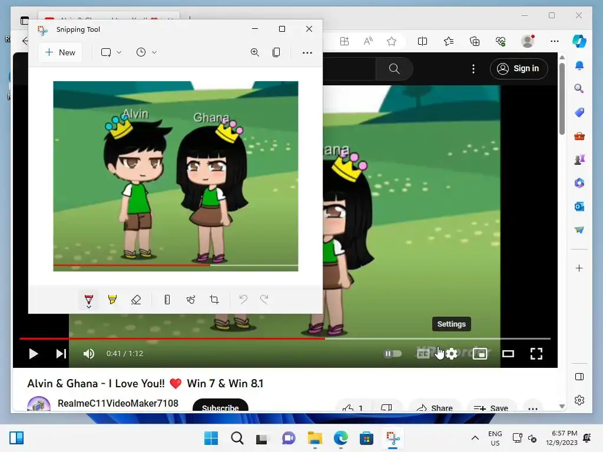Viewport: 603px width, 452px height.
Task: Click the zoom magnifier in Snipping Tool
Action: click(254, 52)
